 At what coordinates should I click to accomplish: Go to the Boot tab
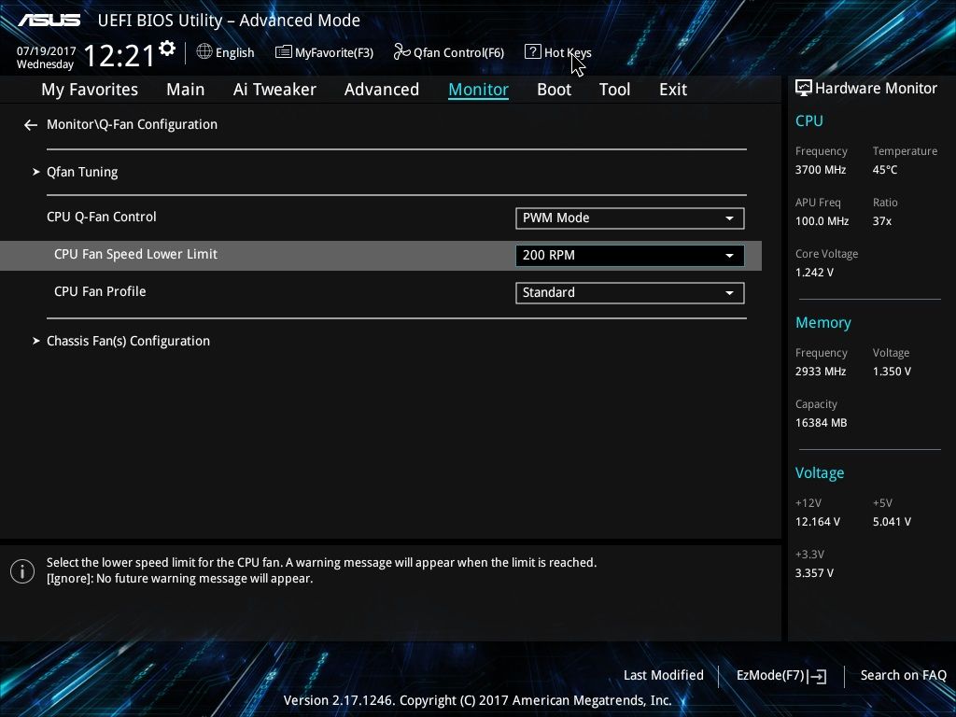pos(554,90)
